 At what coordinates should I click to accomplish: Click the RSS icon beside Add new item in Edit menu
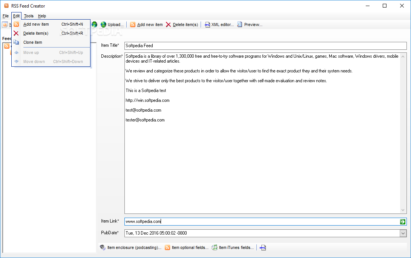(16, 25)
